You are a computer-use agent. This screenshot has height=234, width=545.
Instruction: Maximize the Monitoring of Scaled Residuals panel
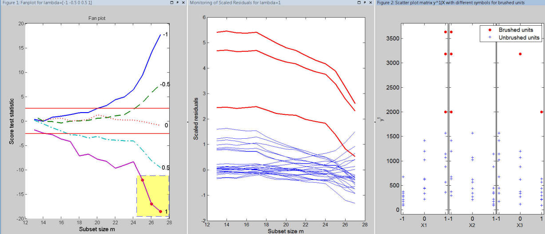(x=359, y=3)
